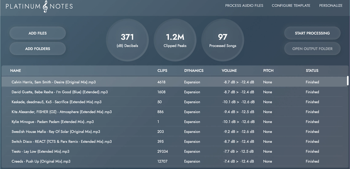This screenshot has width=350, height=169.
Task: Click the ADD FILES button
Action: 37,33
